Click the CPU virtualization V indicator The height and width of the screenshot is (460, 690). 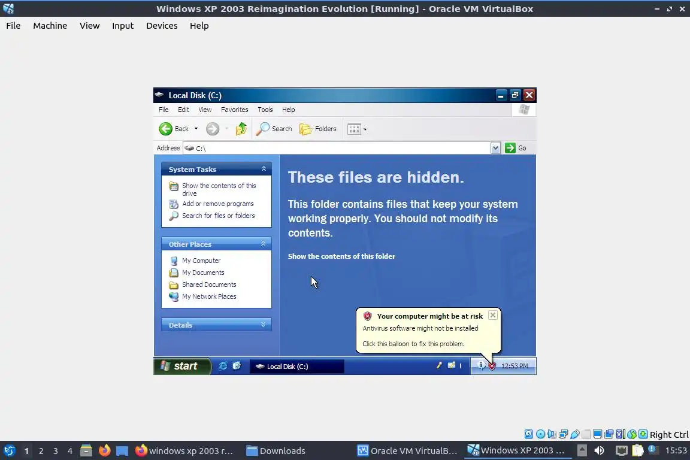tap(621, 434)
